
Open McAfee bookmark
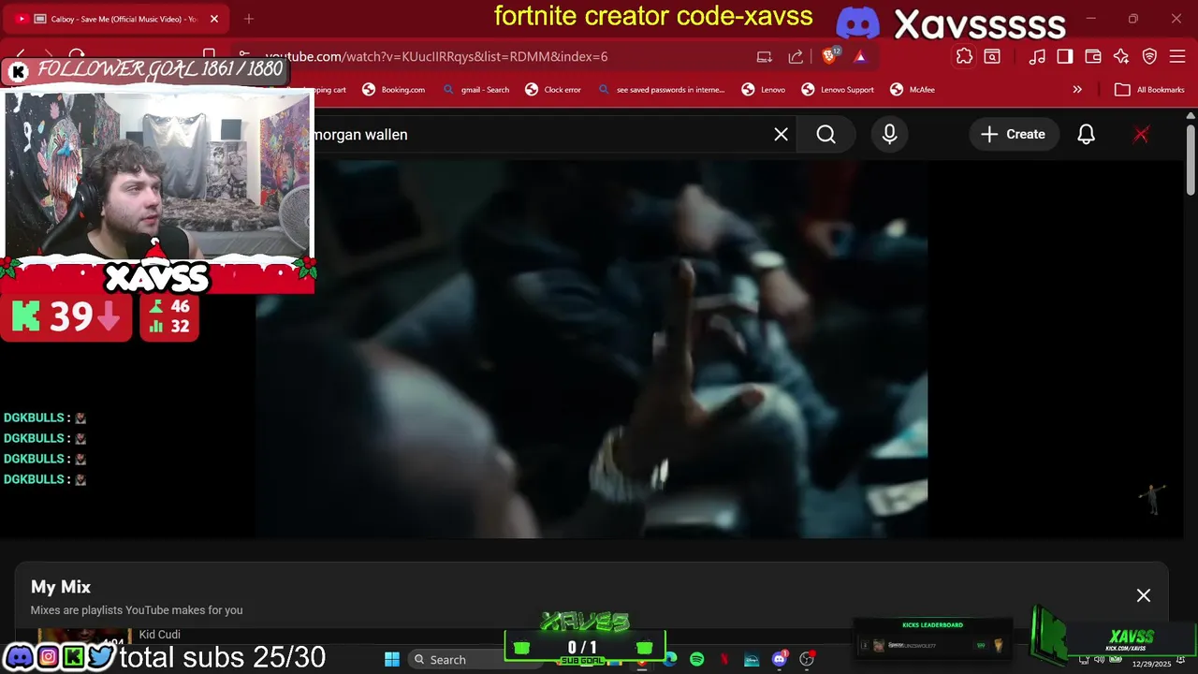click(913, 90)
